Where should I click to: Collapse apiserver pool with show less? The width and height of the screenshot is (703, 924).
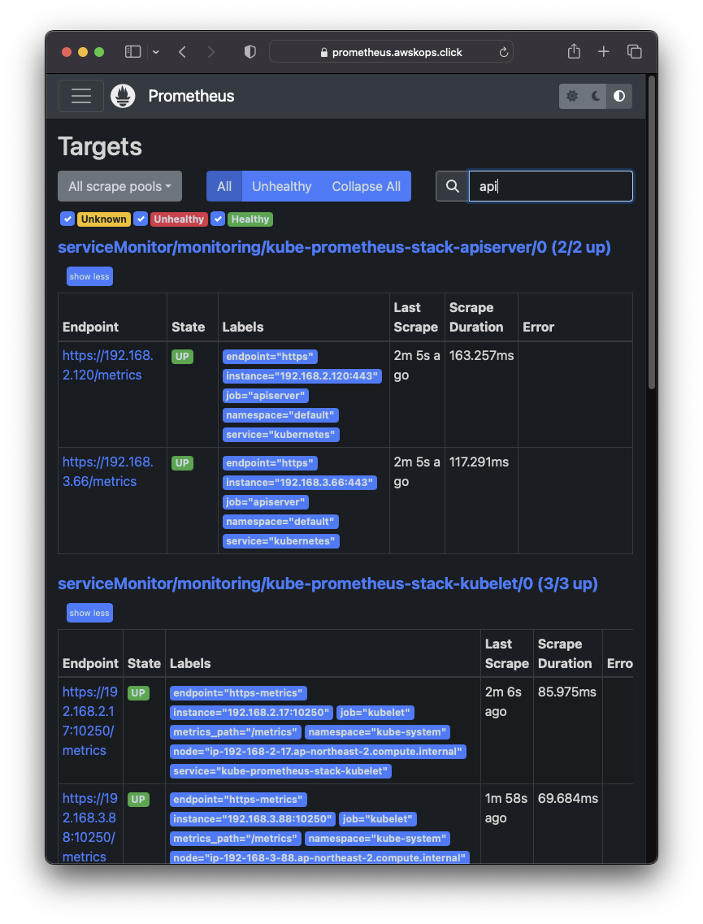[x=89, y=276]
